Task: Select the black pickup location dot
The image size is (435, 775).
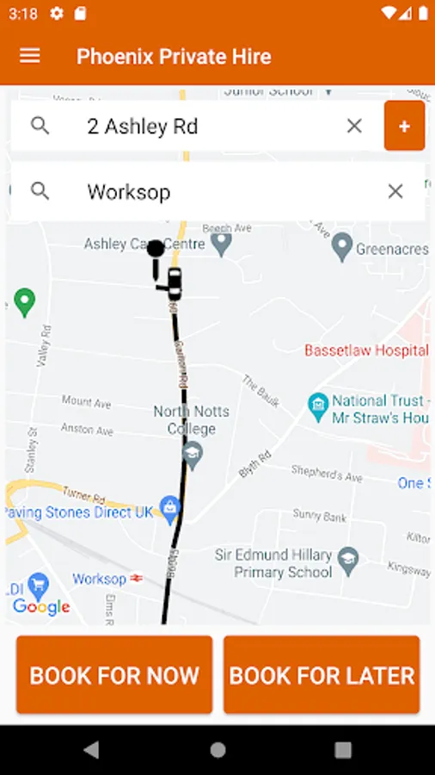Action: [156, 249]
